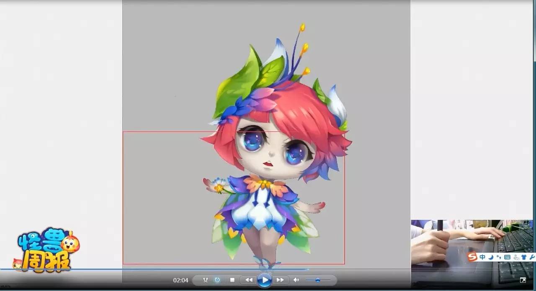Open the Sogou soft keyboard icon
The width and height of the screenshot is (536, 291).
(507, 257)
